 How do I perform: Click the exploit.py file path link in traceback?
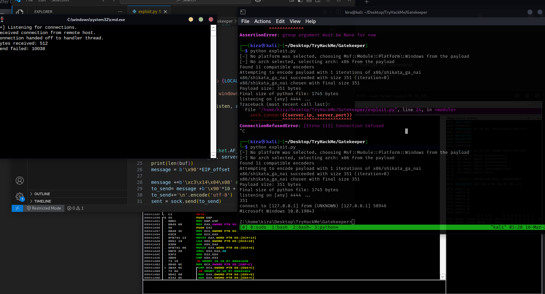(x=328, y=110)
